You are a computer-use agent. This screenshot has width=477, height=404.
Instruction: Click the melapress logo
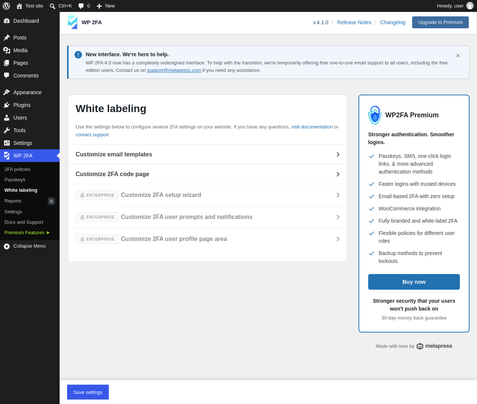tap(434, 346)
